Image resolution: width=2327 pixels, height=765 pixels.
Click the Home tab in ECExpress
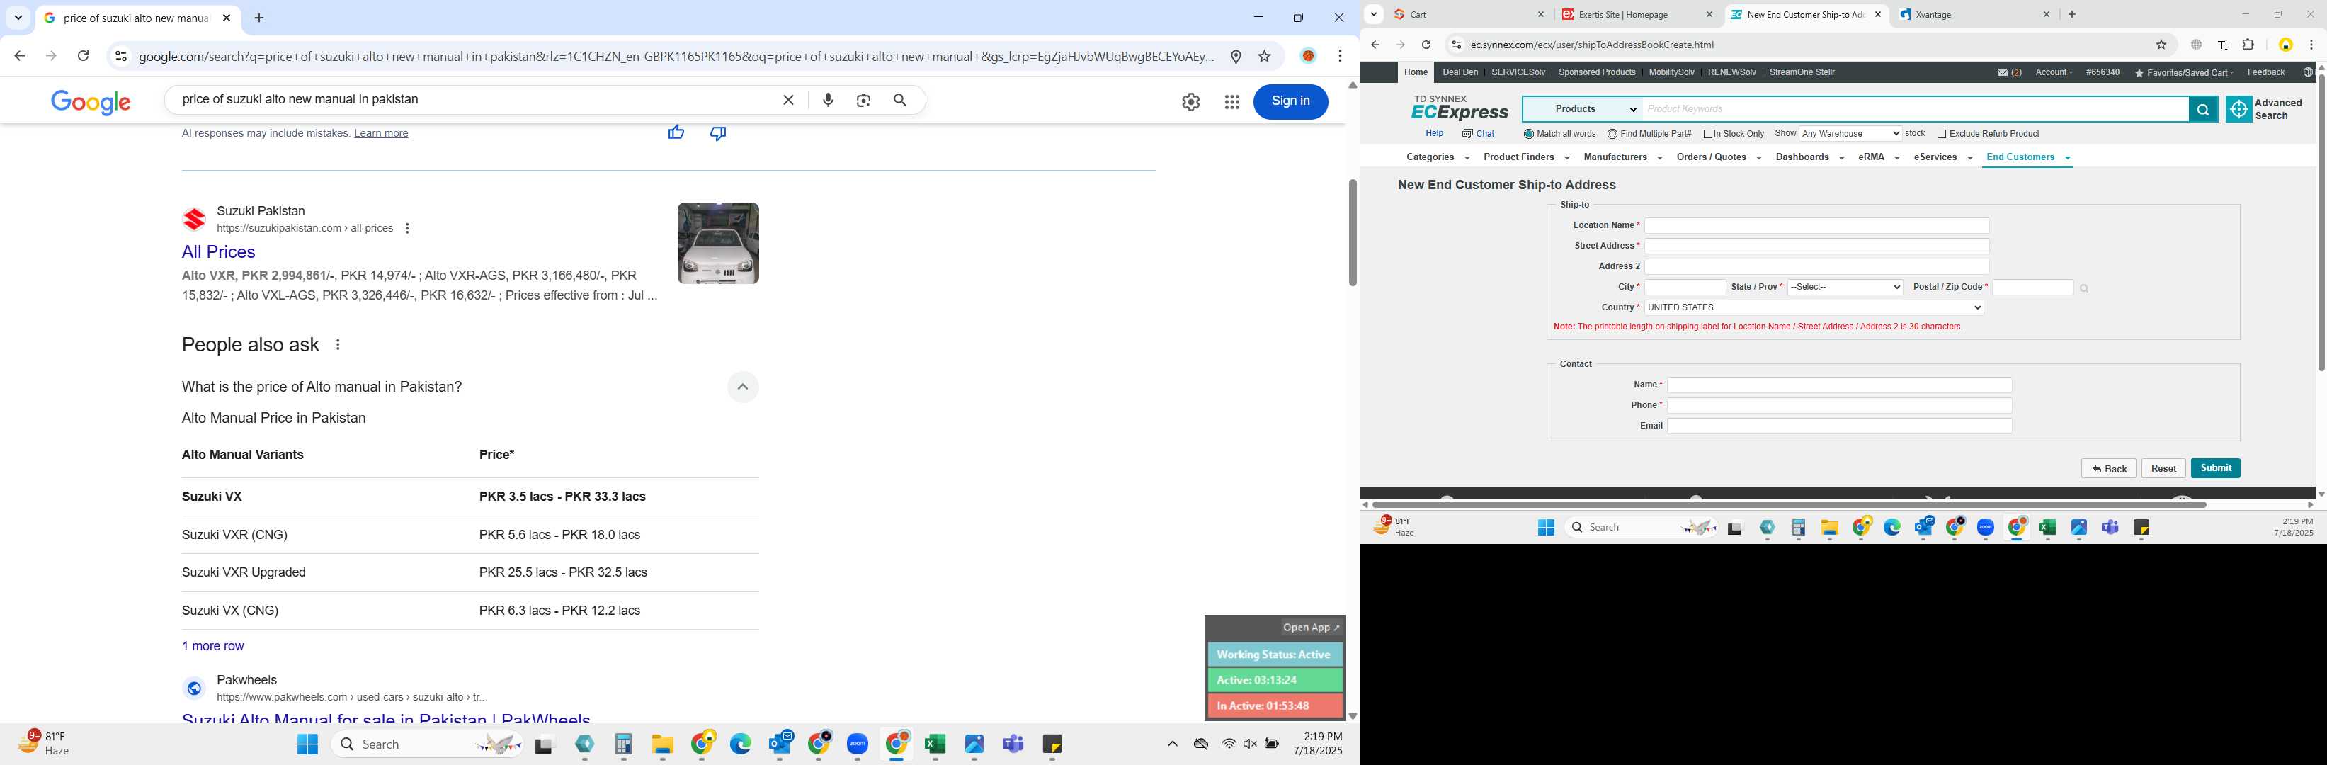point(1416,72)
